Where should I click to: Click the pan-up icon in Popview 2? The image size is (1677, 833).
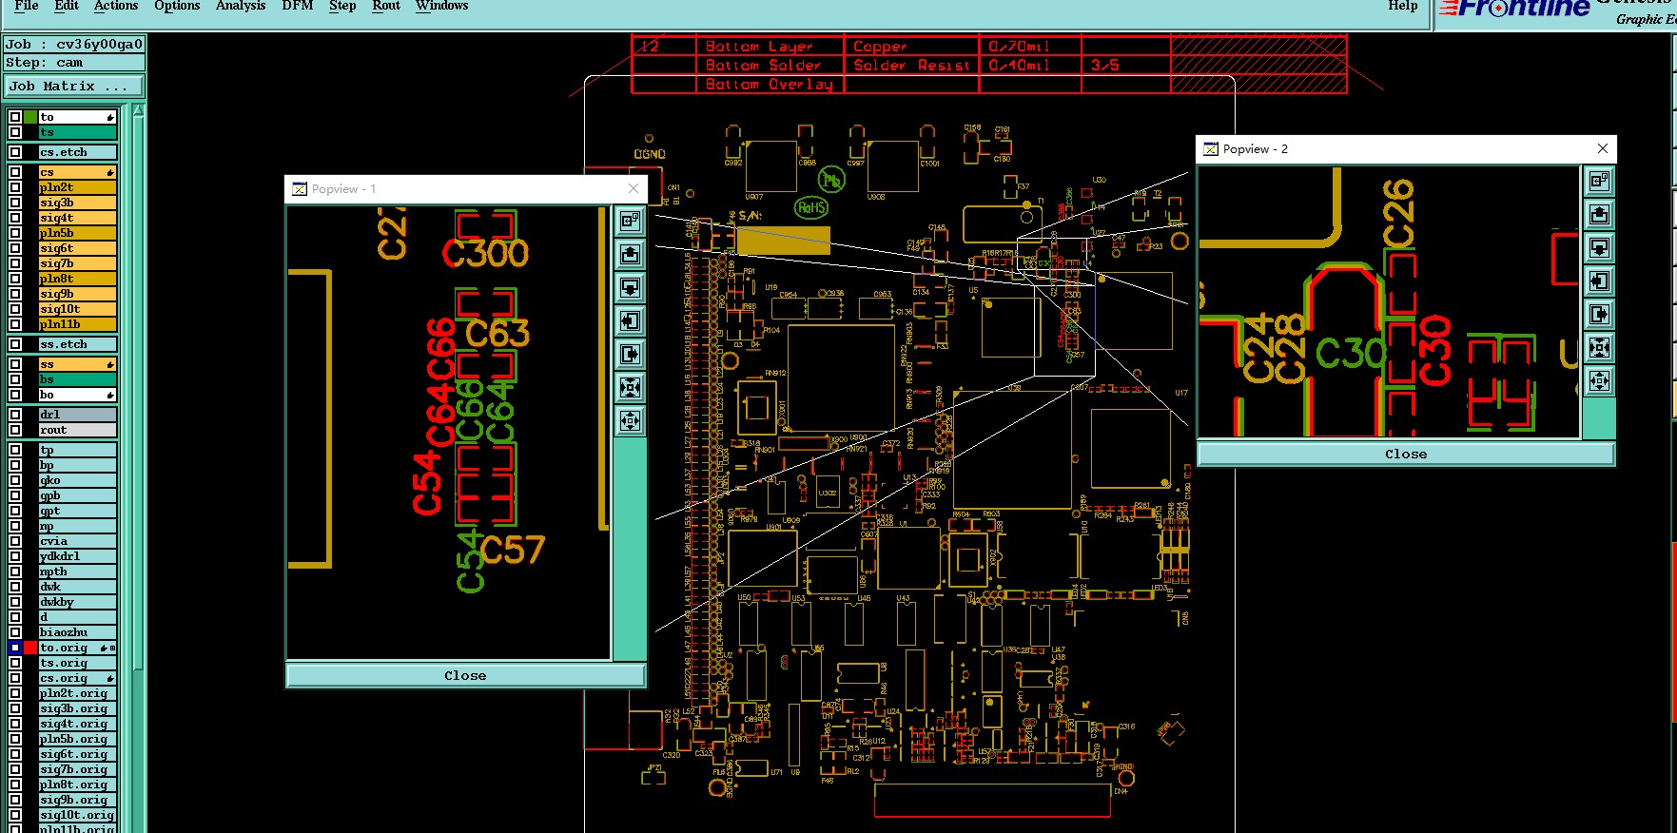coord(1599,214)
